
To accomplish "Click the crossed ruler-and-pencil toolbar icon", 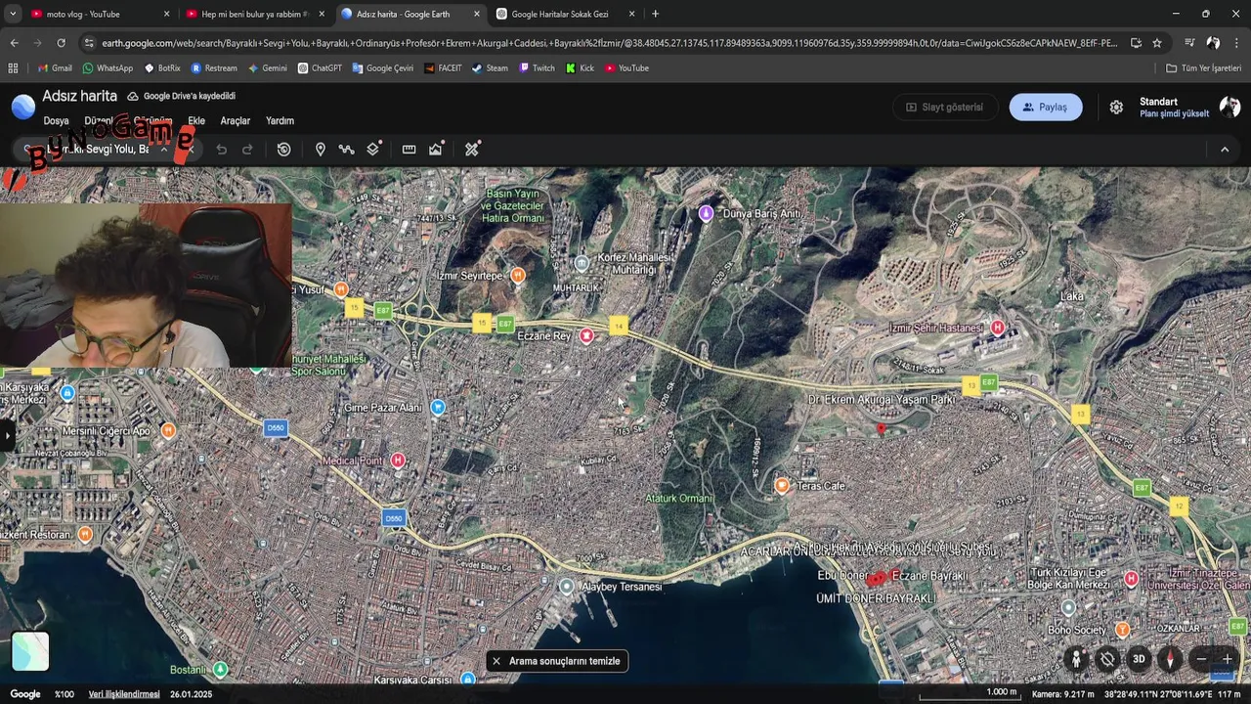I will (472, 150).
